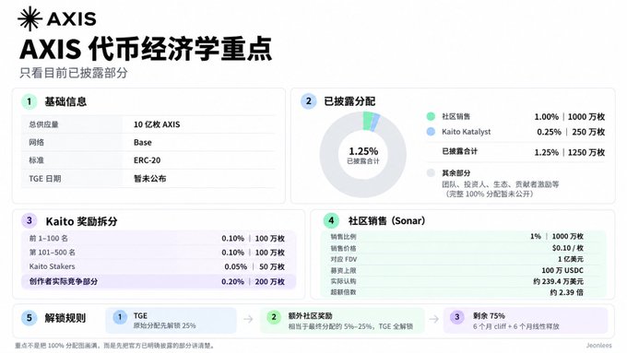Click the value 约 2.39 倍
The image size is (627, 353).
point(566,293)
